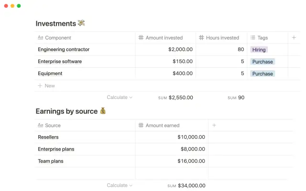Click the money-with-wings emoji next to Investments

[81, 23]
